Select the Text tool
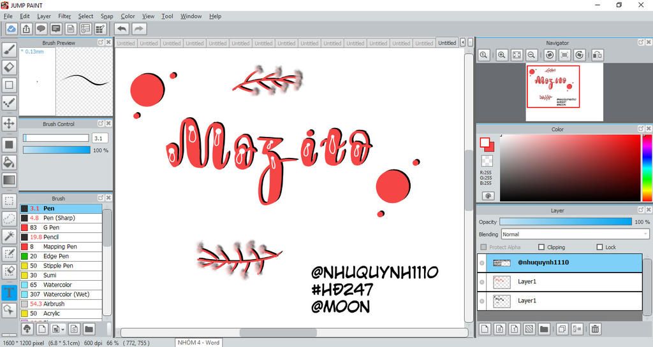Screen dimensions: 653x347 pyautogui.click(x=9, y=292)
